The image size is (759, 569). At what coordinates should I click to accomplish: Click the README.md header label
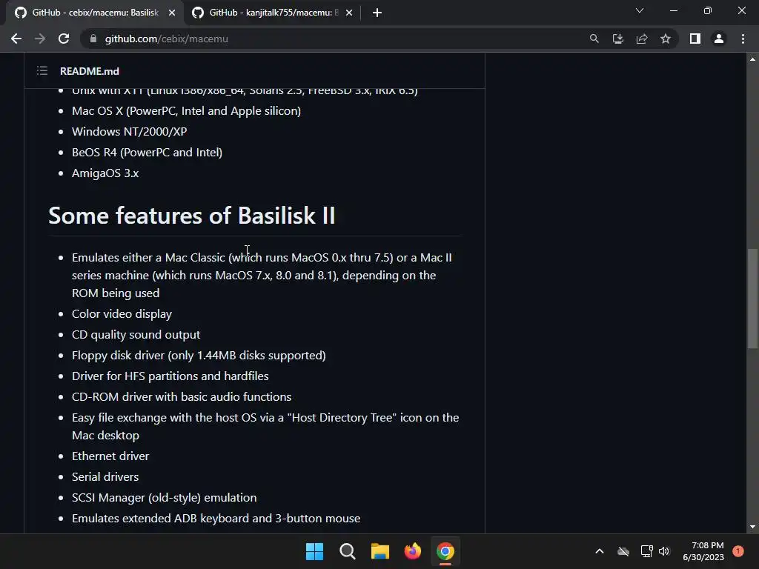90,71
